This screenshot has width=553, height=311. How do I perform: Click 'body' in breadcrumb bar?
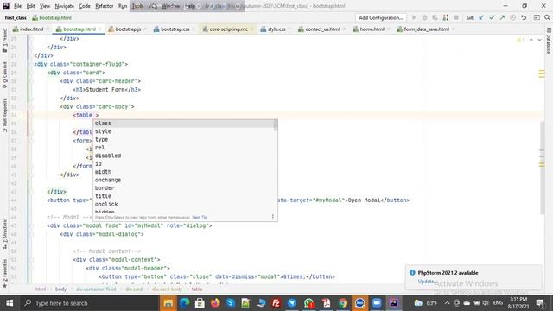(60, 289)
